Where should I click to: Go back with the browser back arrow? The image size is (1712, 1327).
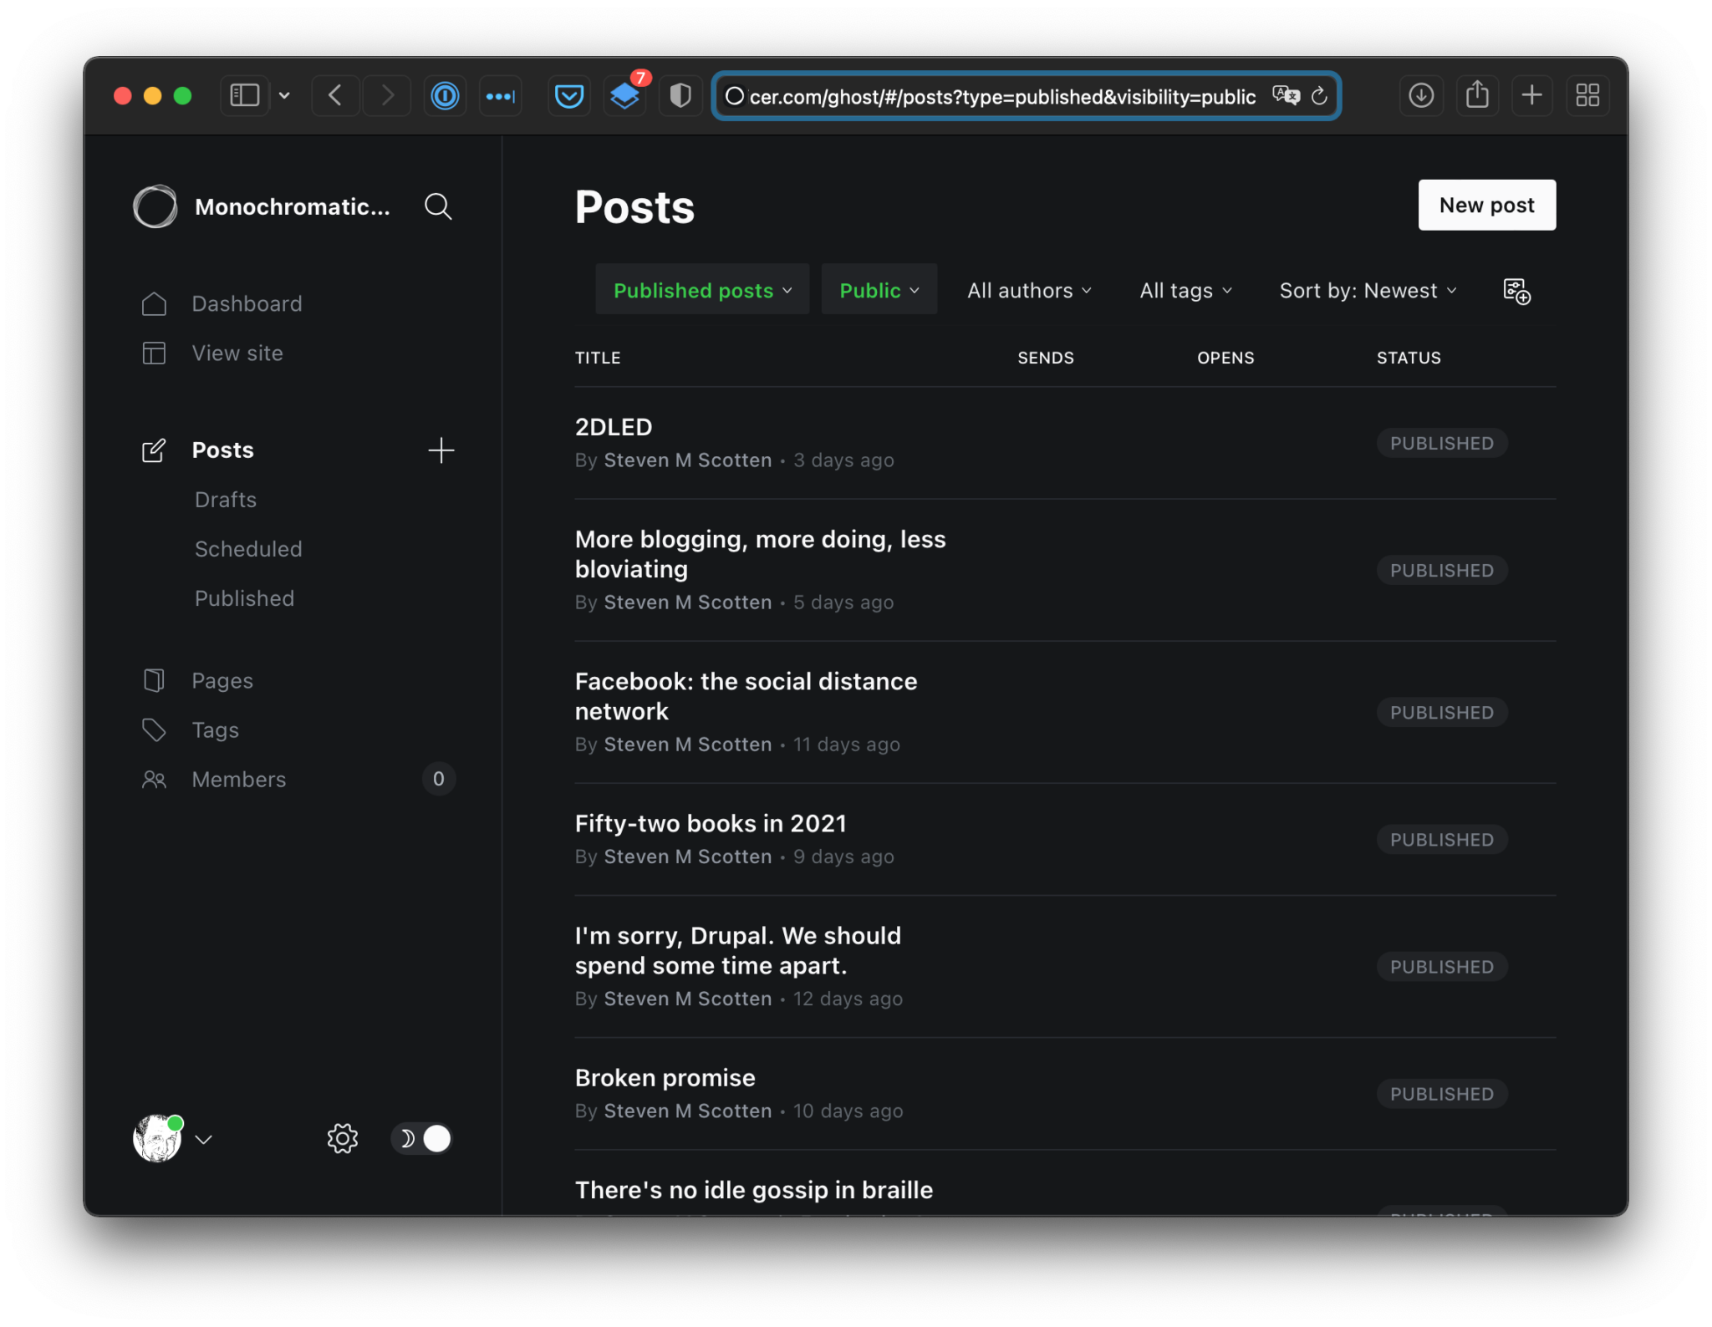(335, 95)
